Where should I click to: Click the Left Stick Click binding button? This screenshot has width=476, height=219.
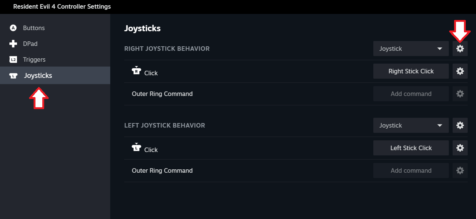click(411, 148)
